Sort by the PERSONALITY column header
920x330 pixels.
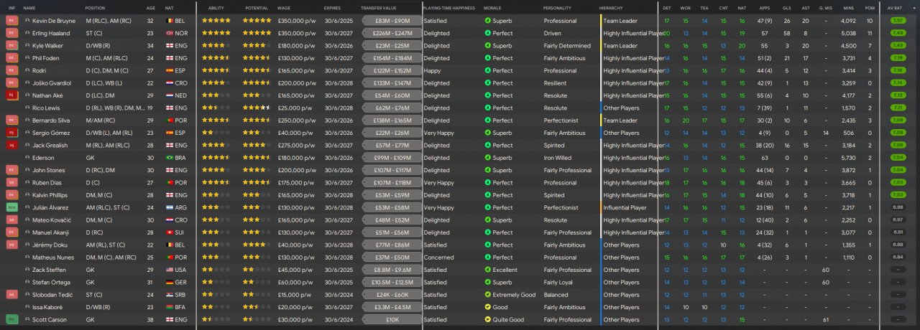[x=558, y=7]
